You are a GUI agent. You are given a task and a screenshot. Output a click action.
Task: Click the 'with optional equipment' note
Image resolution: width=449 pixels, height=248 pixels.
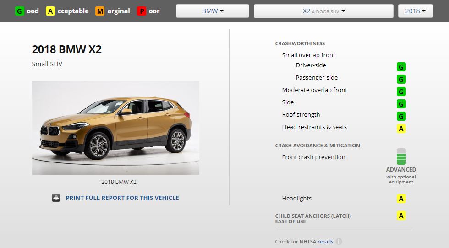401,179
